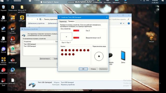Select the HF2020 desktop icon
The image size is (166, 93).
(x=151, y=40)
